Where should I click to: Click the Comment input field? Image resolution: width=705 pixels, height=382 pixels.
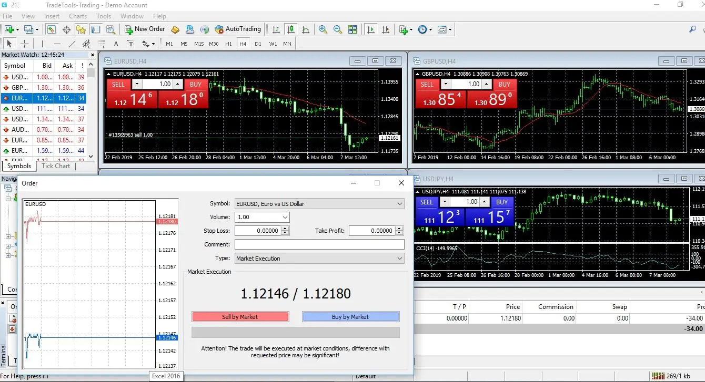tap(319, 244)
